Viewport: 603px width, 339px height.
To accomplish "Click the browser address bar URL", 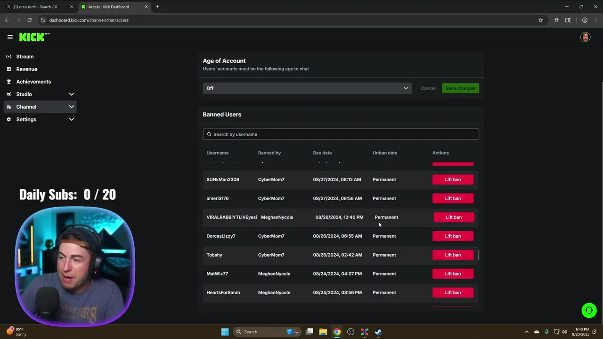I will pyautogui.click(x=89, y=20).
